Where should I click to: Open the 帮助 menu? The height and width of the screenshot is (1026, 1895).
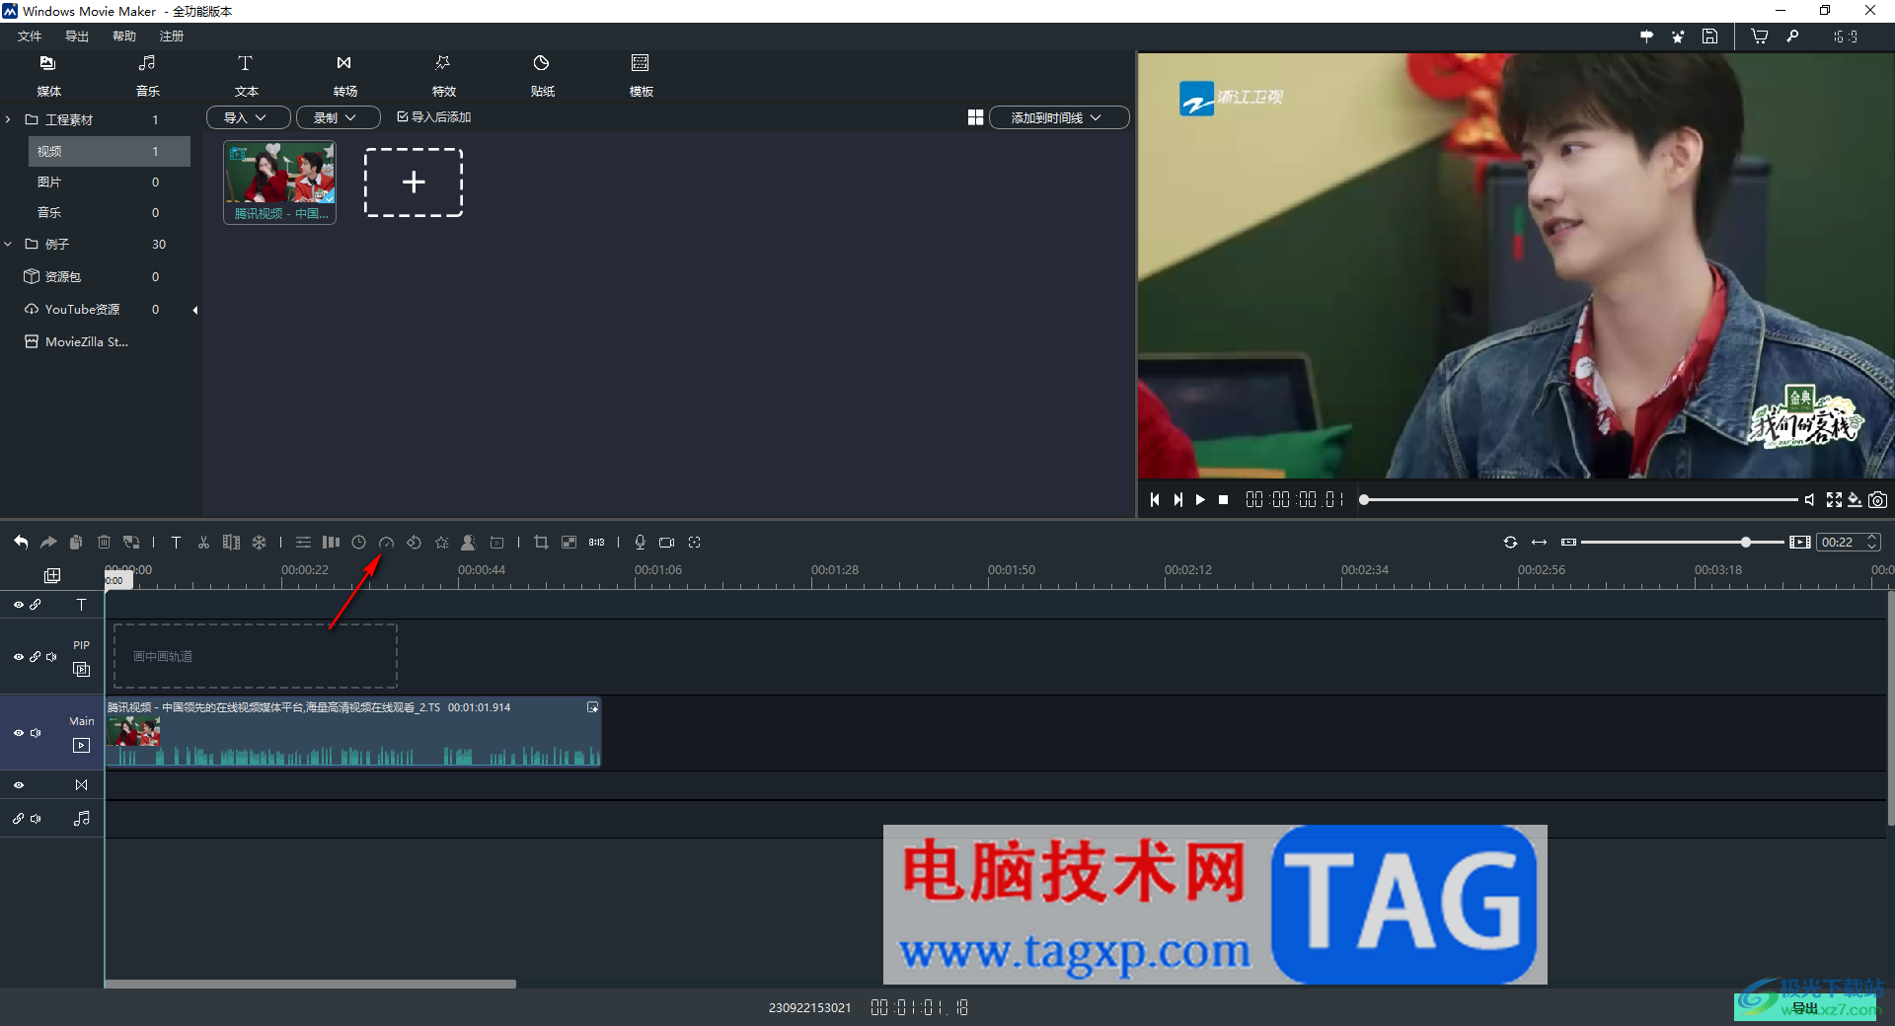(x=124, y=37)
